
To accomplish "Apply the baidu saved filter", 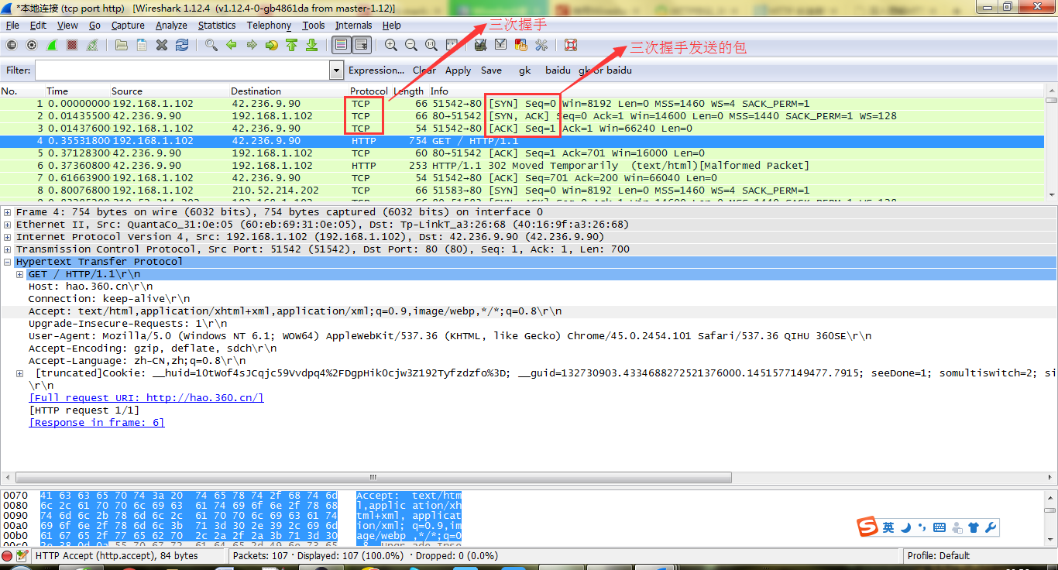I will point(558,70).
